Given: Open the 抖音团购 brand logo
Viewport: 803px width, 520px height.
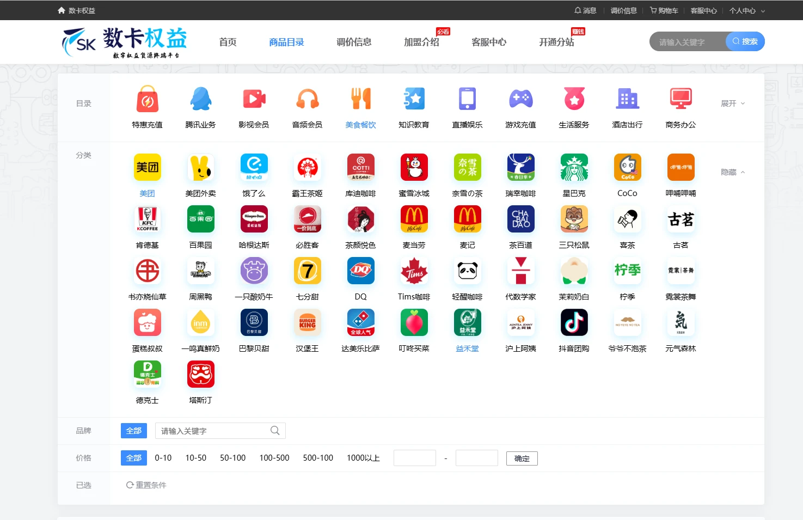Looking at the screenshot, I should [574, 322].
